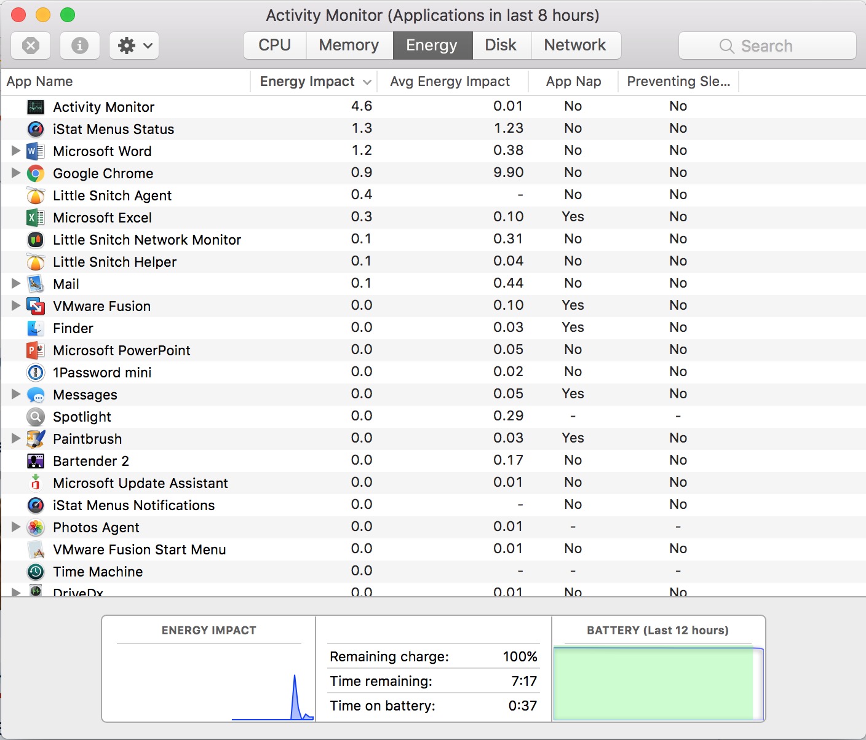Image resolution: width=866 pixels, height=740 pixels.
Task: Expand the Google Chrome row
Action: pyautogui.click(x=16, y=173)
